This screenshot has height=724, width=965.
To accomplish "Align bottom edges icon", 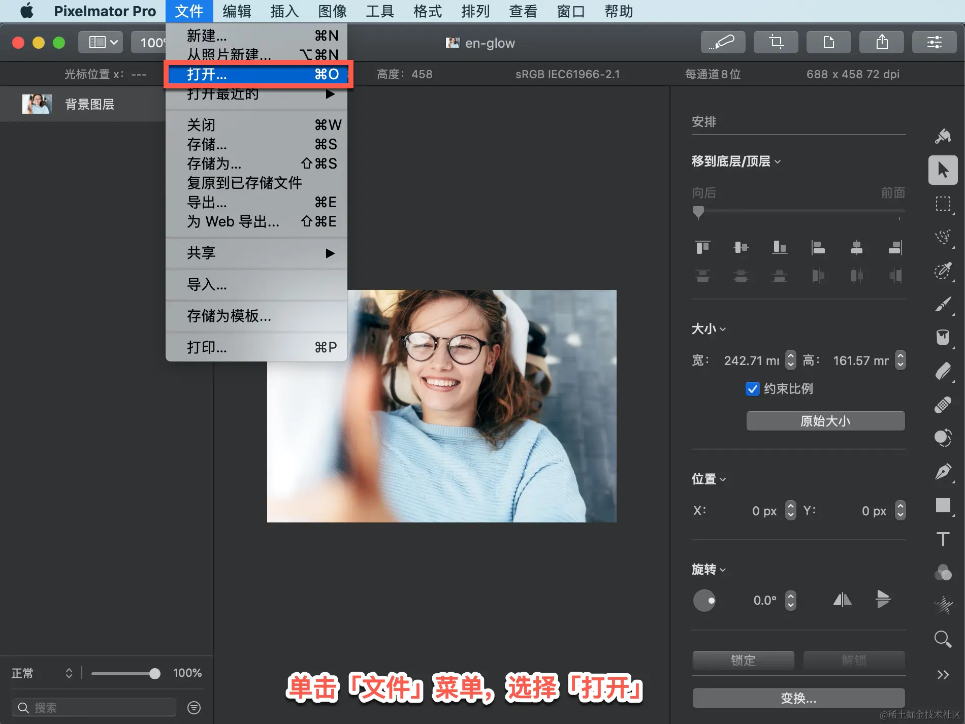I will tap(780, 247).
